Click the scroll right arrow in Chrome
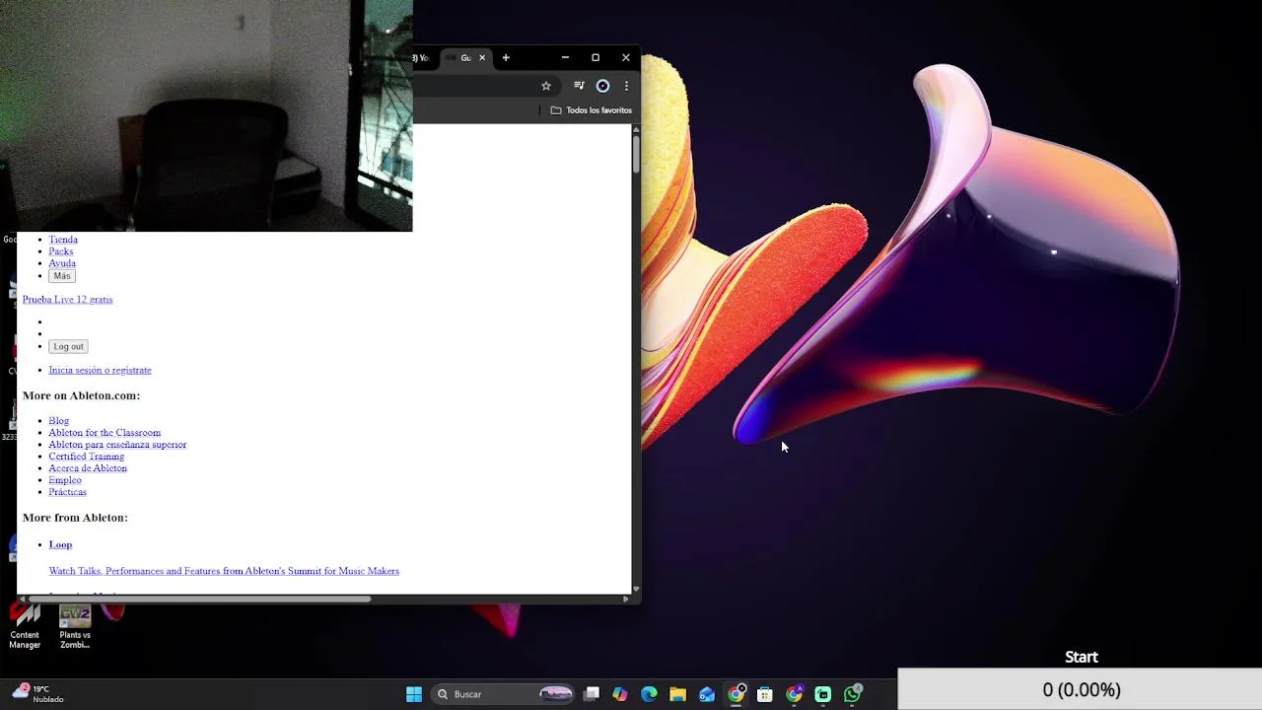Screen dimensions: 1262x710 (x=626, y=599)
